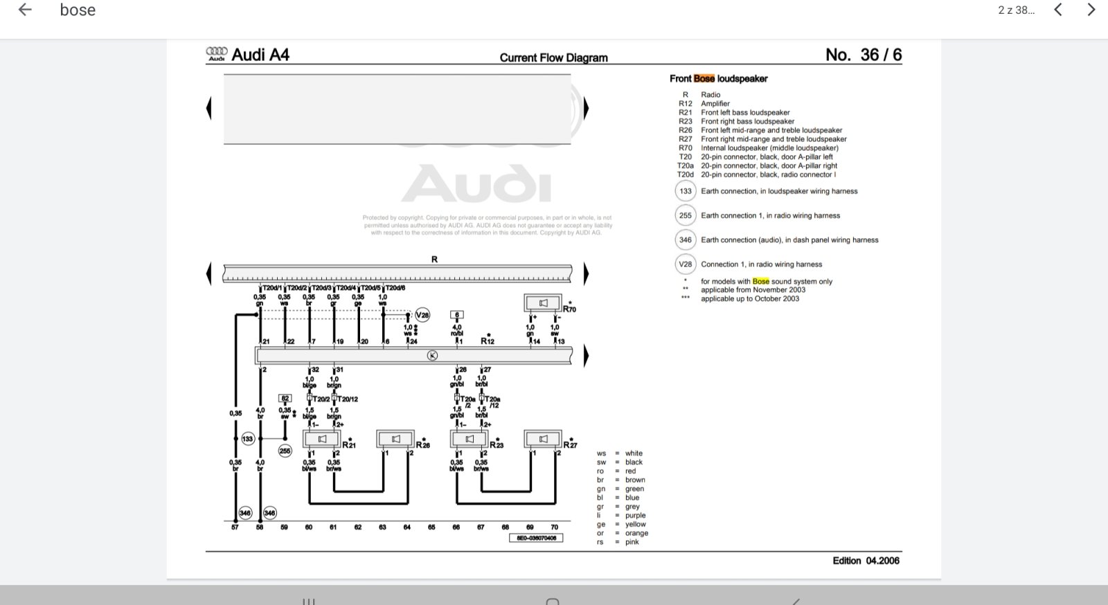Tap 'applicable from November 2003' footnote
The height and width of the screenshot is (605, 1108).
[x=753, y=290]
